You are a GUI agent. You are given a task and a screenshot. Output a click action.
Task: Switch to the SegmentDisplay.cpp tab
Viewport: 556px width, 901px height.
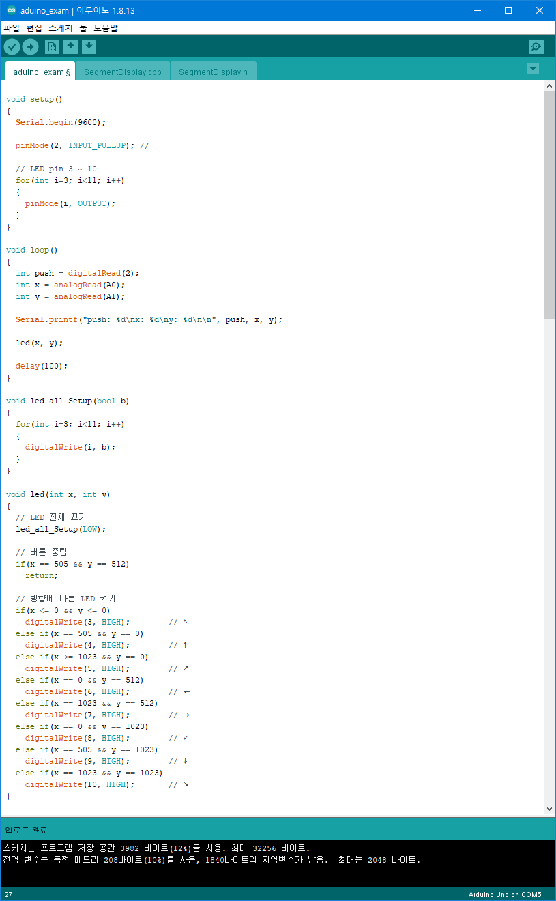(x=123, y=72)
